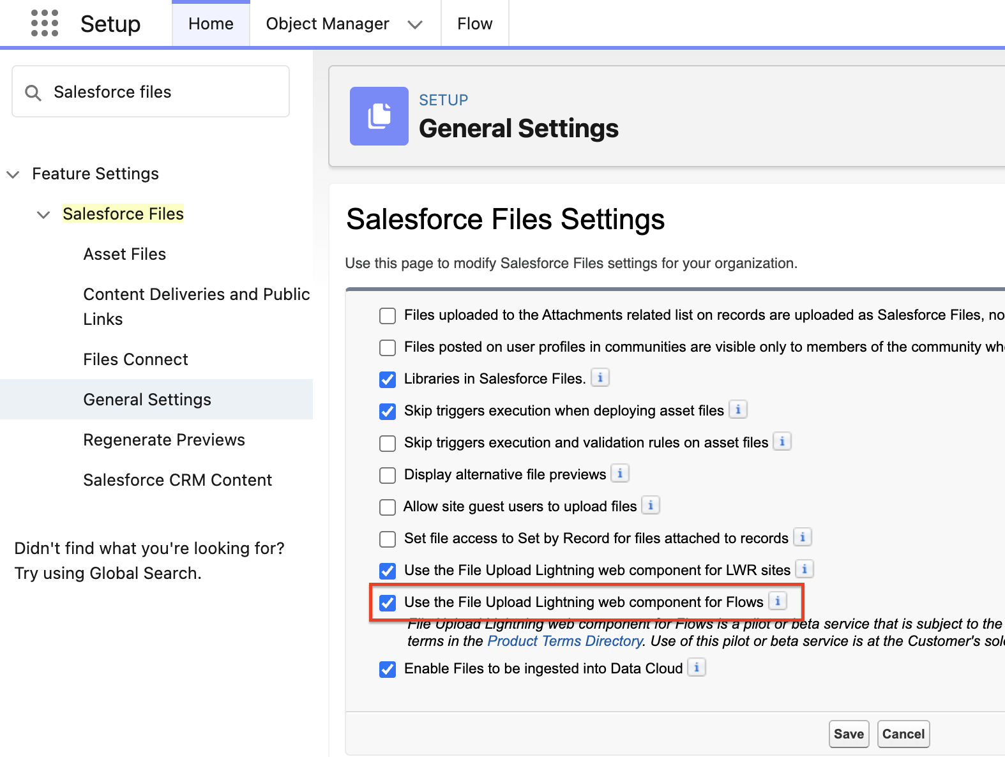Viewport: 1005px width, 757px height.
Task: Open the Object Manager tab
Action: click(x=328, y=24)
